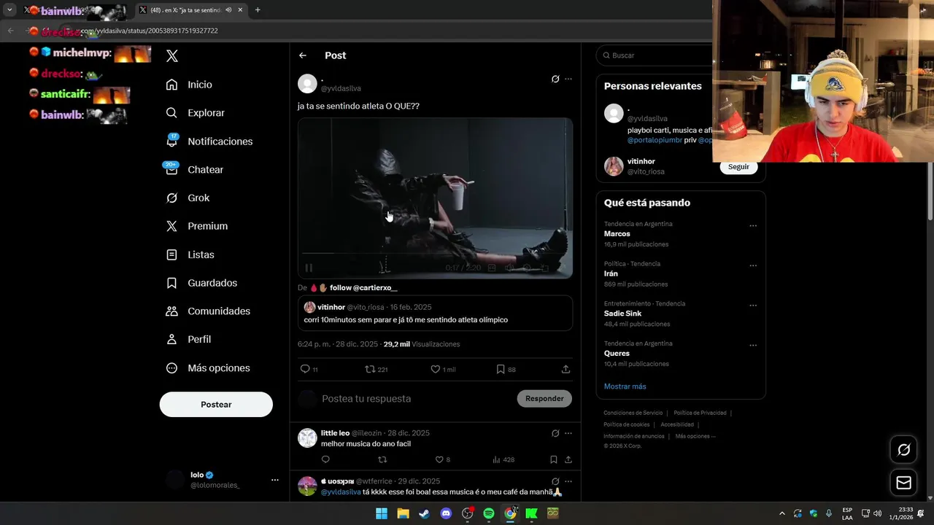Image resolution: width=934 pixels, height=525 pixels.
Task: Open Steam from the taskbar
Action: coord(424,513)
